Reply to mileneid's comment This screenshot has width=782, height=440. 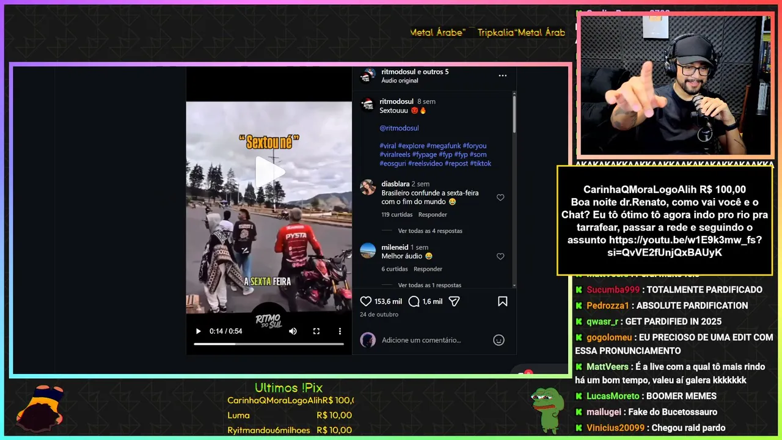tap(428, 269)
